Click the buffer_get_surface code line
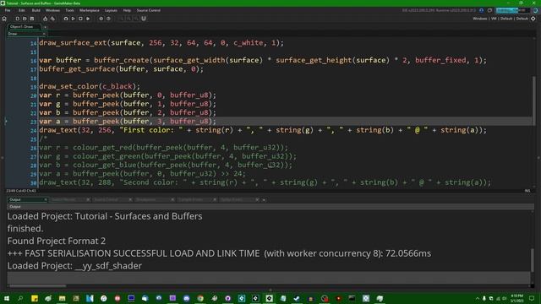 tap(121, 69)
